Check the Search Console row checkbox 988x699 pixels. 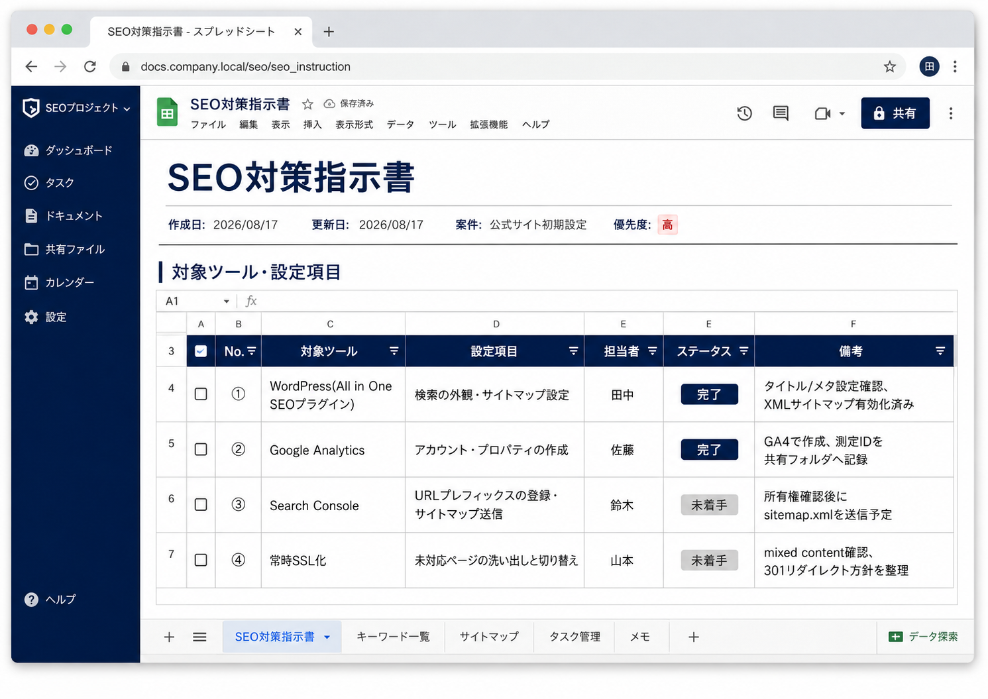point(201,505)
